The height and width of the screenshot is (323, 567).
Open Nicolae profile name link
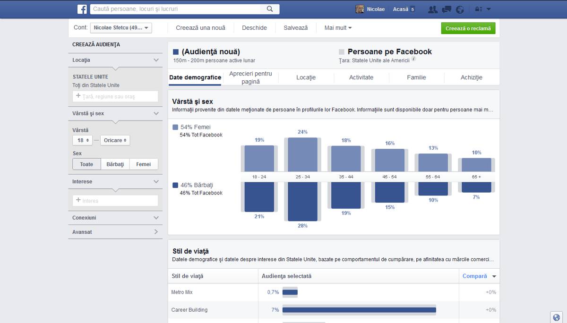coord(376,9)
